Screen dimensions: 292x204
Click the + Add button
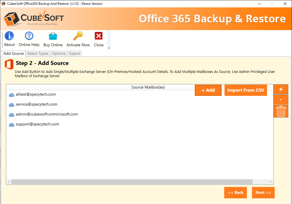208,90
